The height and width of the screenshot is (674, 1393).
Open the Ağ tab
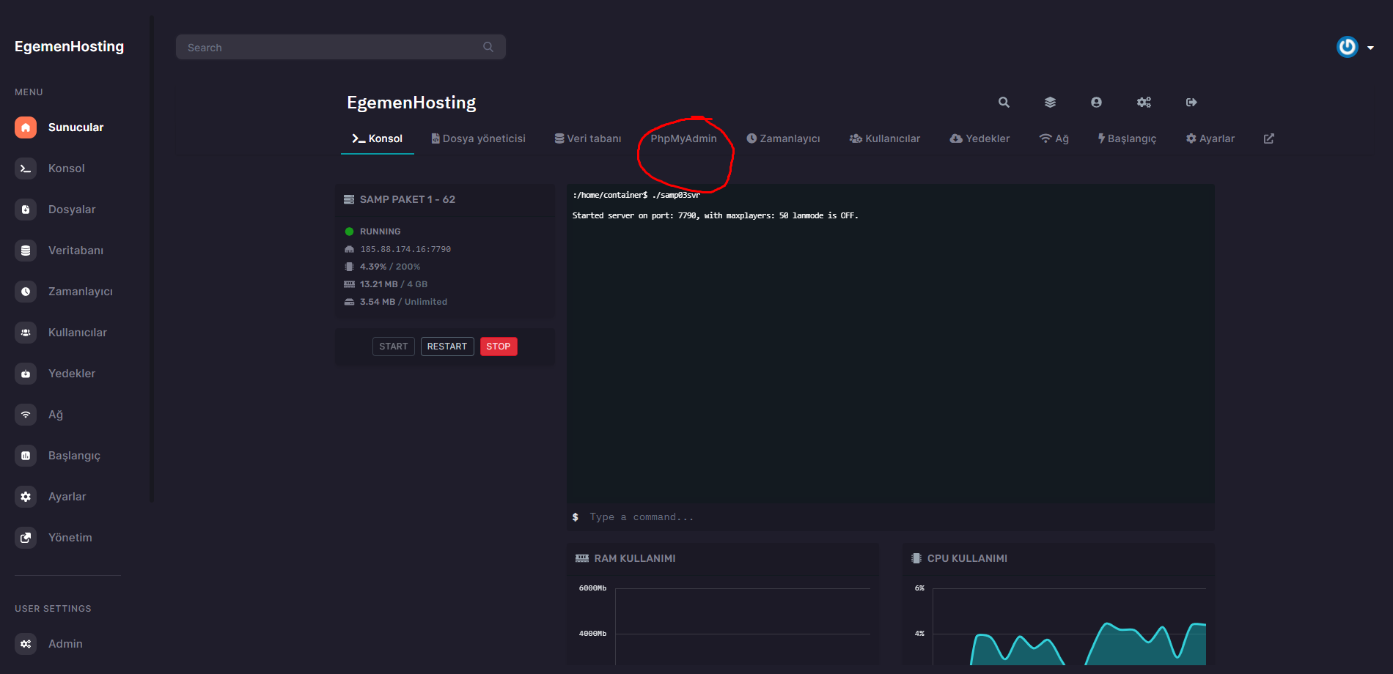(1054, 138)
